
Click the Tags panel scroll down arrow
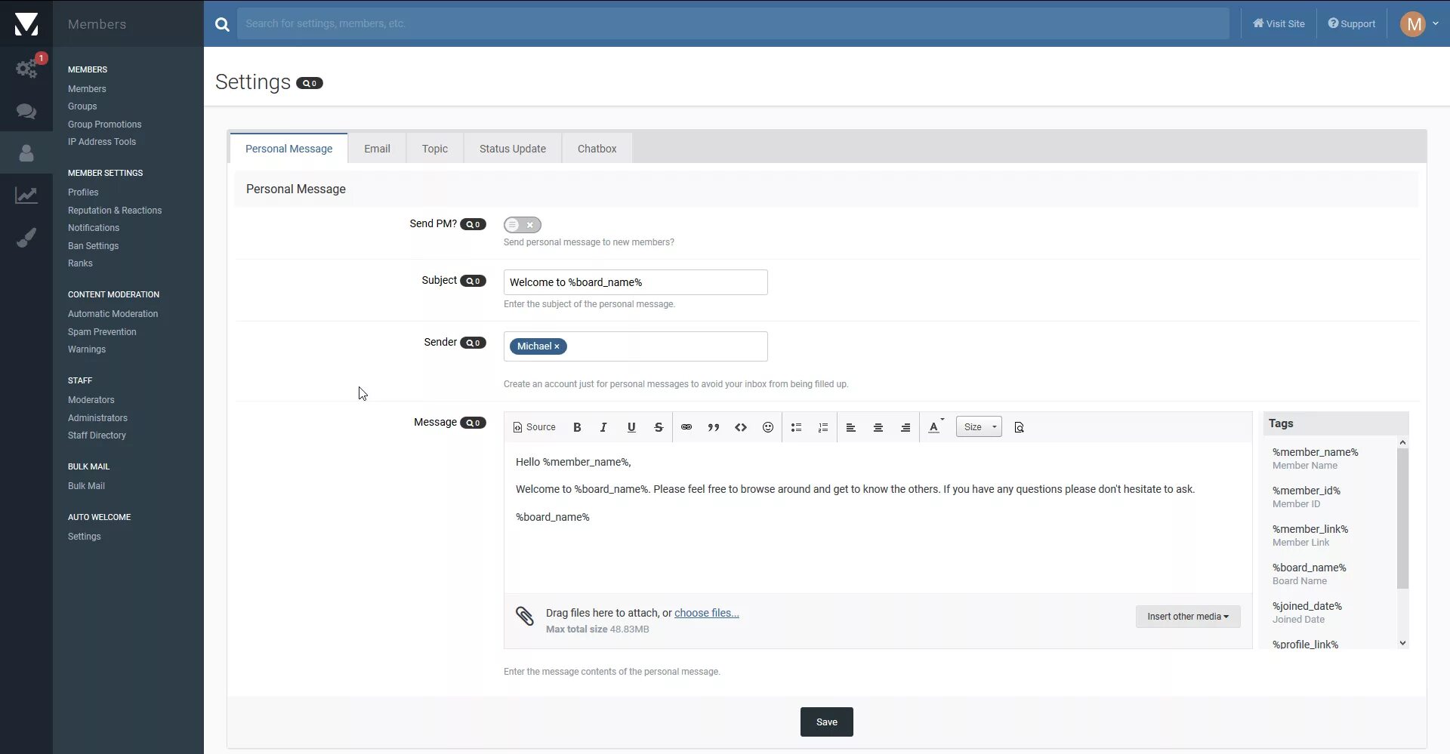[x=1402, y=643]
